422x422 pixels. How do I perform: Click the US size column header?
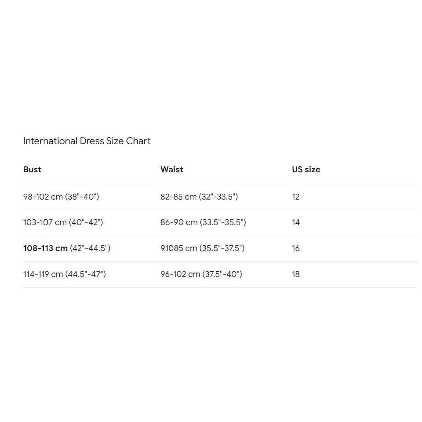pyautogui.click(x=306, y=169)
